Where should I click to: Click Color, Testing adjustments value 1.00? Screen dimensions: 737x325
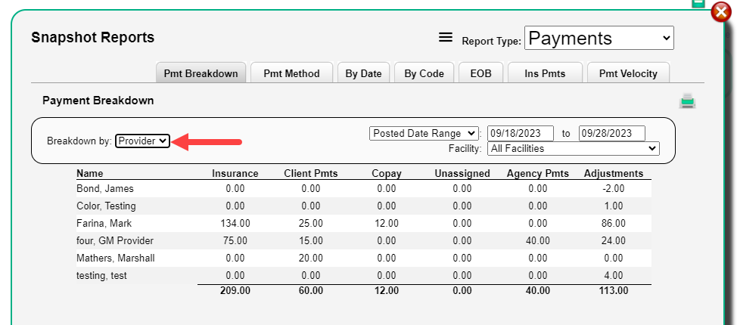click(x=614, y=206)
